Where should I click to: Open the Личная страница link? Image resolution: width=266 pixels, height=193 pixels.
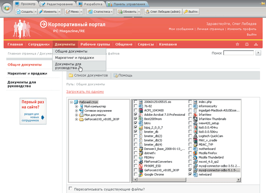[x=210, y=29]
